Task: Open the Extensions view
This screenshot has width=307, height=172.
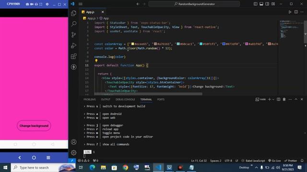Action: point(73,56)
